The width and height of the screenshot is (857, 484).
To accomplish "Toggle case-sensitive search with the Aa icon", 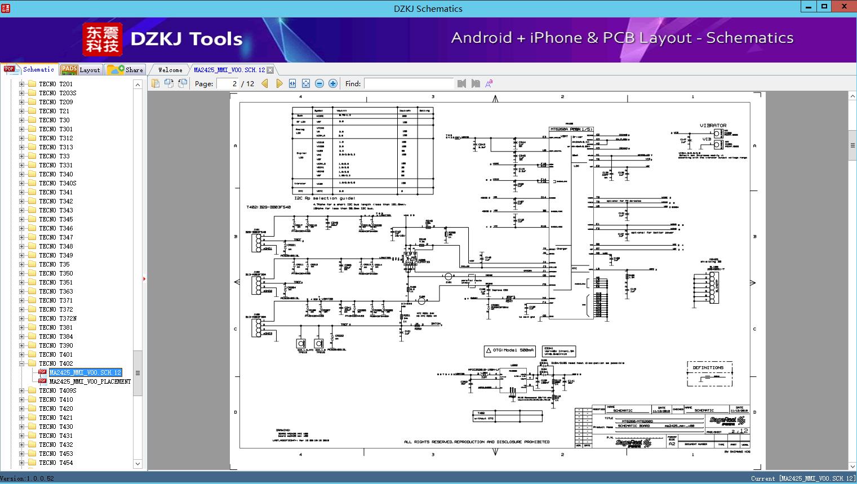I will (489, 83).
